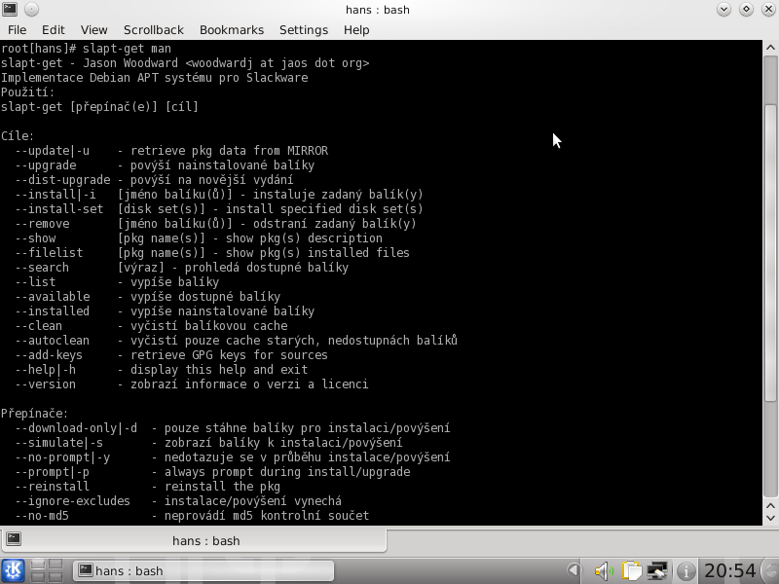Click the Konsole window menu icon in title bar
Image resolution: width=779 pixels, height=584 pixels.
pyautogui.click(x=10, y=9)
